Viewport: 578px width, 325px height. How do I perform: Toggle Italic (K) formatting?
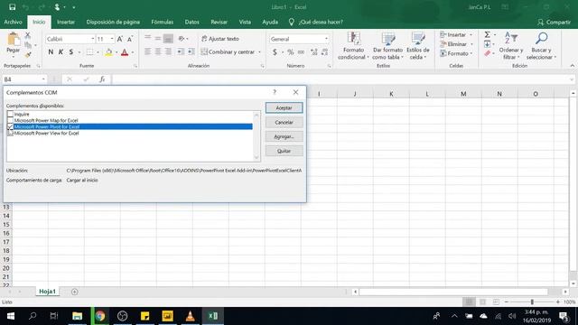tap(61, 52)
